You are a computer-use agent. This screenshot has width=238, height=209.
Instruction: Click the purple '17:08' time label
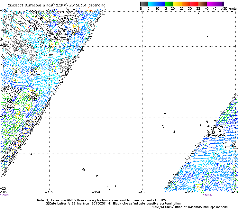(5, 195)
